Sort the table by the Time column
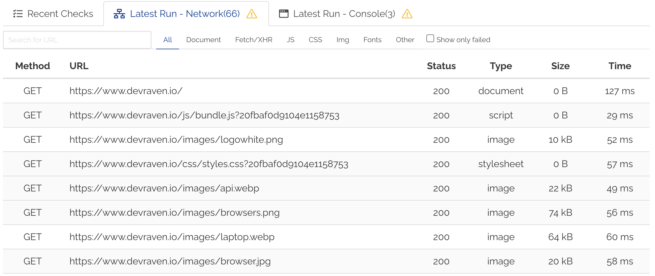Screen dimensions: 655x276 [x=620, y=66]
